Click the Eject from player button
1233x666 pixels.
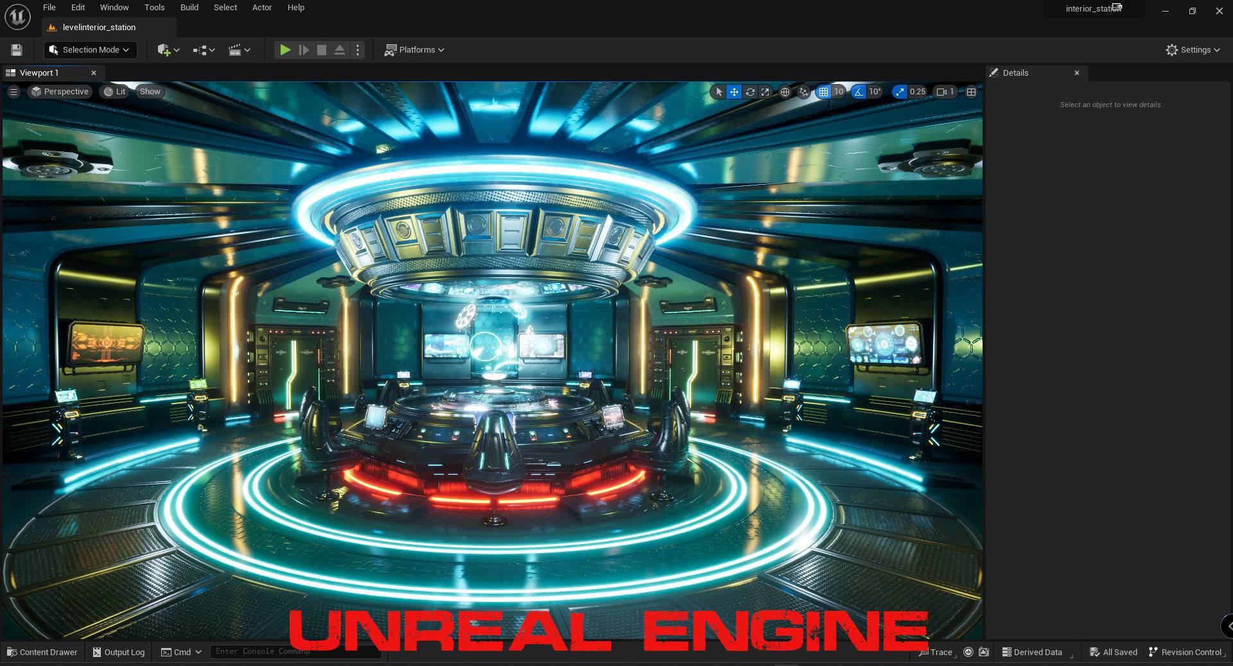tap(340, 50)
